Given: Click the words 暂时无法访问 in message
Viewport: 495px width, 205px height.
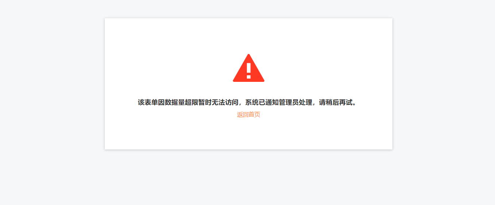Looking at the screenshot, I should click(219, 102).
